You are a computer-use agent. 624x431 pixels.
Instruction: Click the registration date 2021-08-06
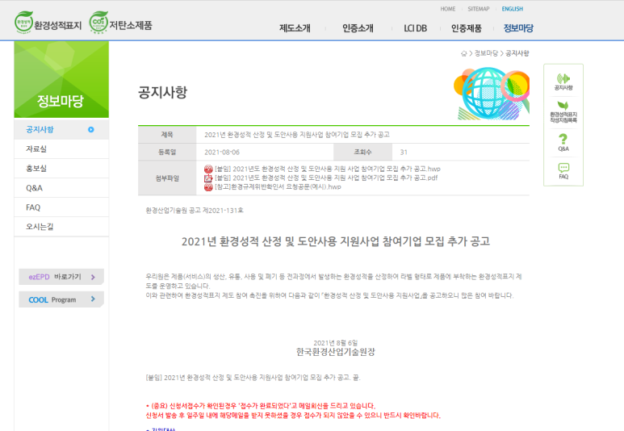point(222,153)
